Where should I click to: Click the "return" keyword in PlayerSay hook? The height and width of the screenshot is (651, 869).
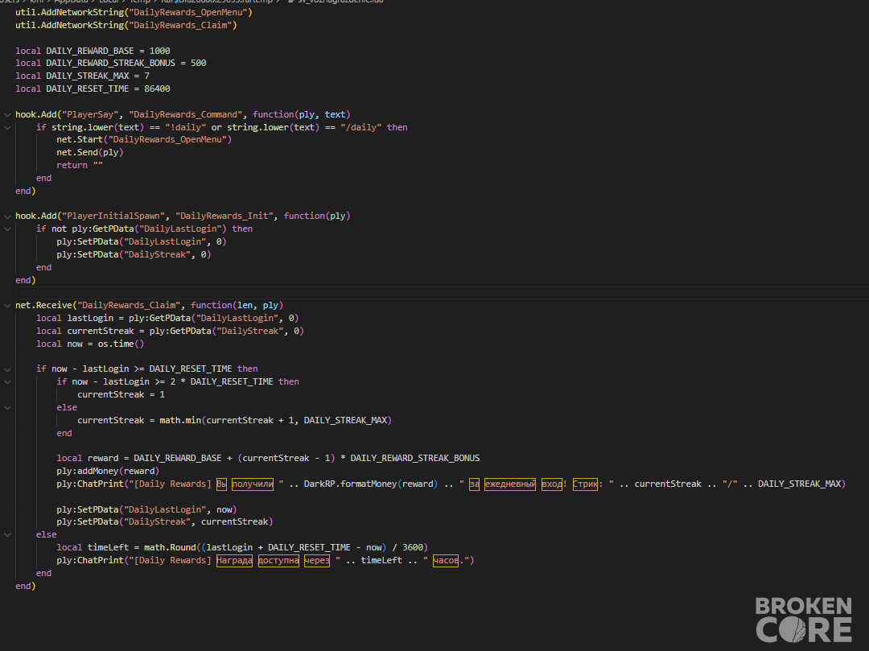click(72, 165)
